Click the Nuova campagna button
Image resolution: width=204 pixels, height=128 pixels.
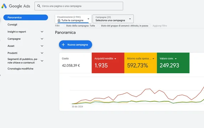75,45
